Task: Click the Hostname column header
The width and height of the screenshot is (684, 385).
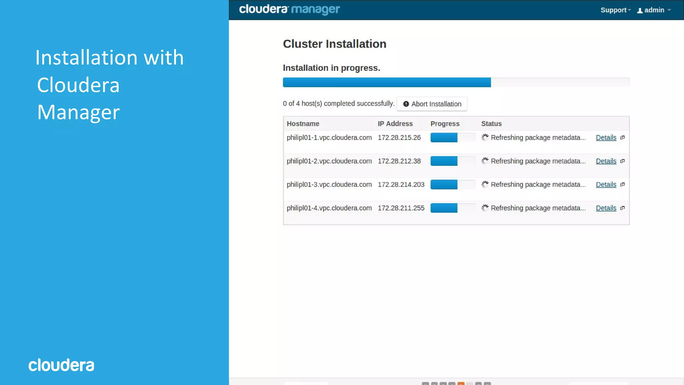Action: [303, 124]
